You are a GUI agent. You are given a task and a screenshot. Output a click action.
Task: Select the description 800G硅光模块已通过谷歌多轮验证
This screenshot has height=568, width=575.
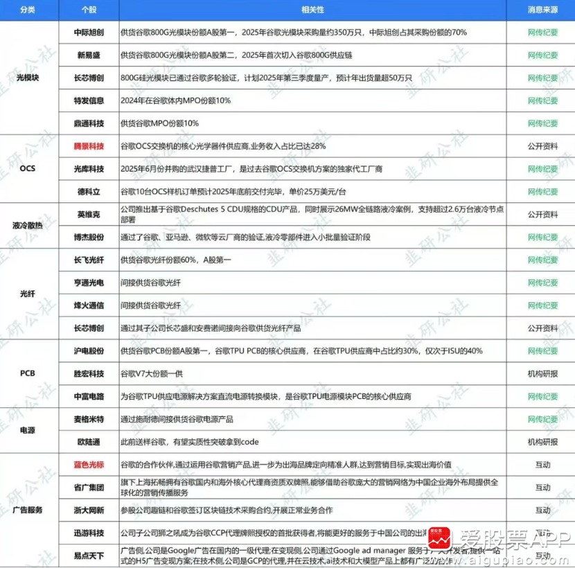266,78
